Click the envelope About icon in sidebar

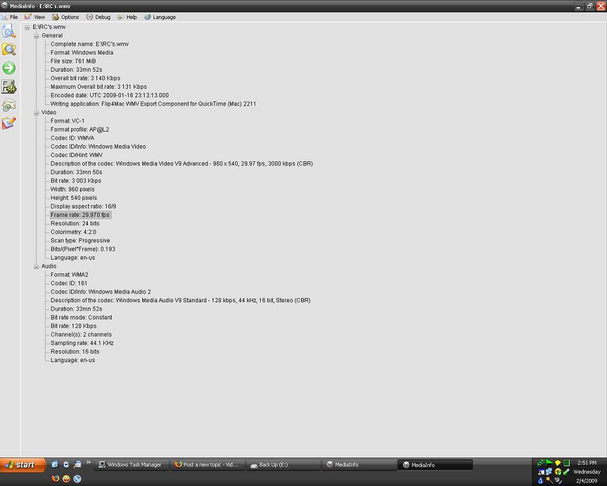click(x=9, y=105)
